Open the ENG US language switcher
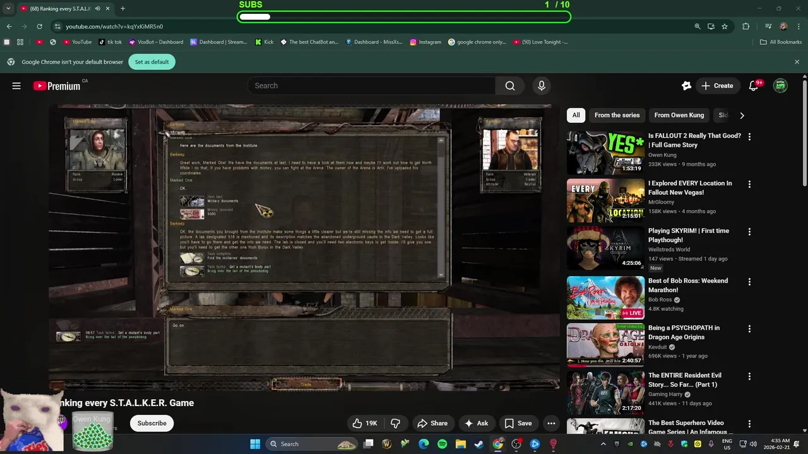 [x=727, y=444]
